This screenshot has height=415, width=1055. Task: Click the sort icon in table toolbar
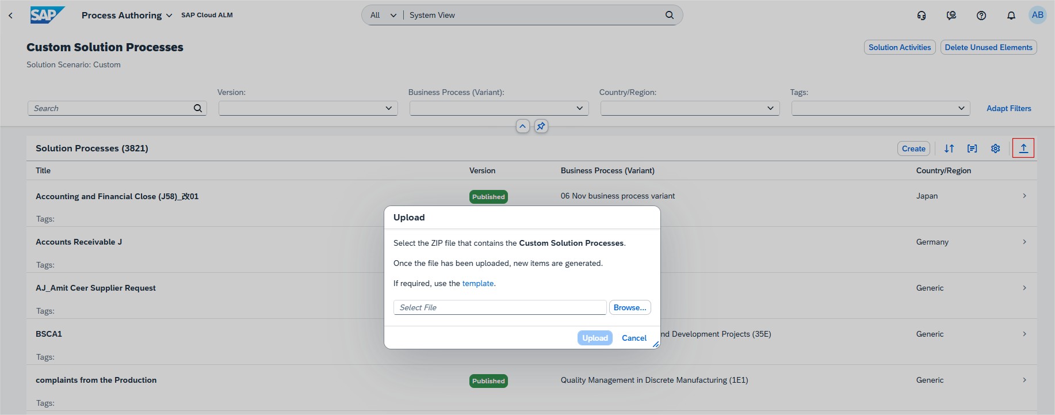[x=949, y=149]
